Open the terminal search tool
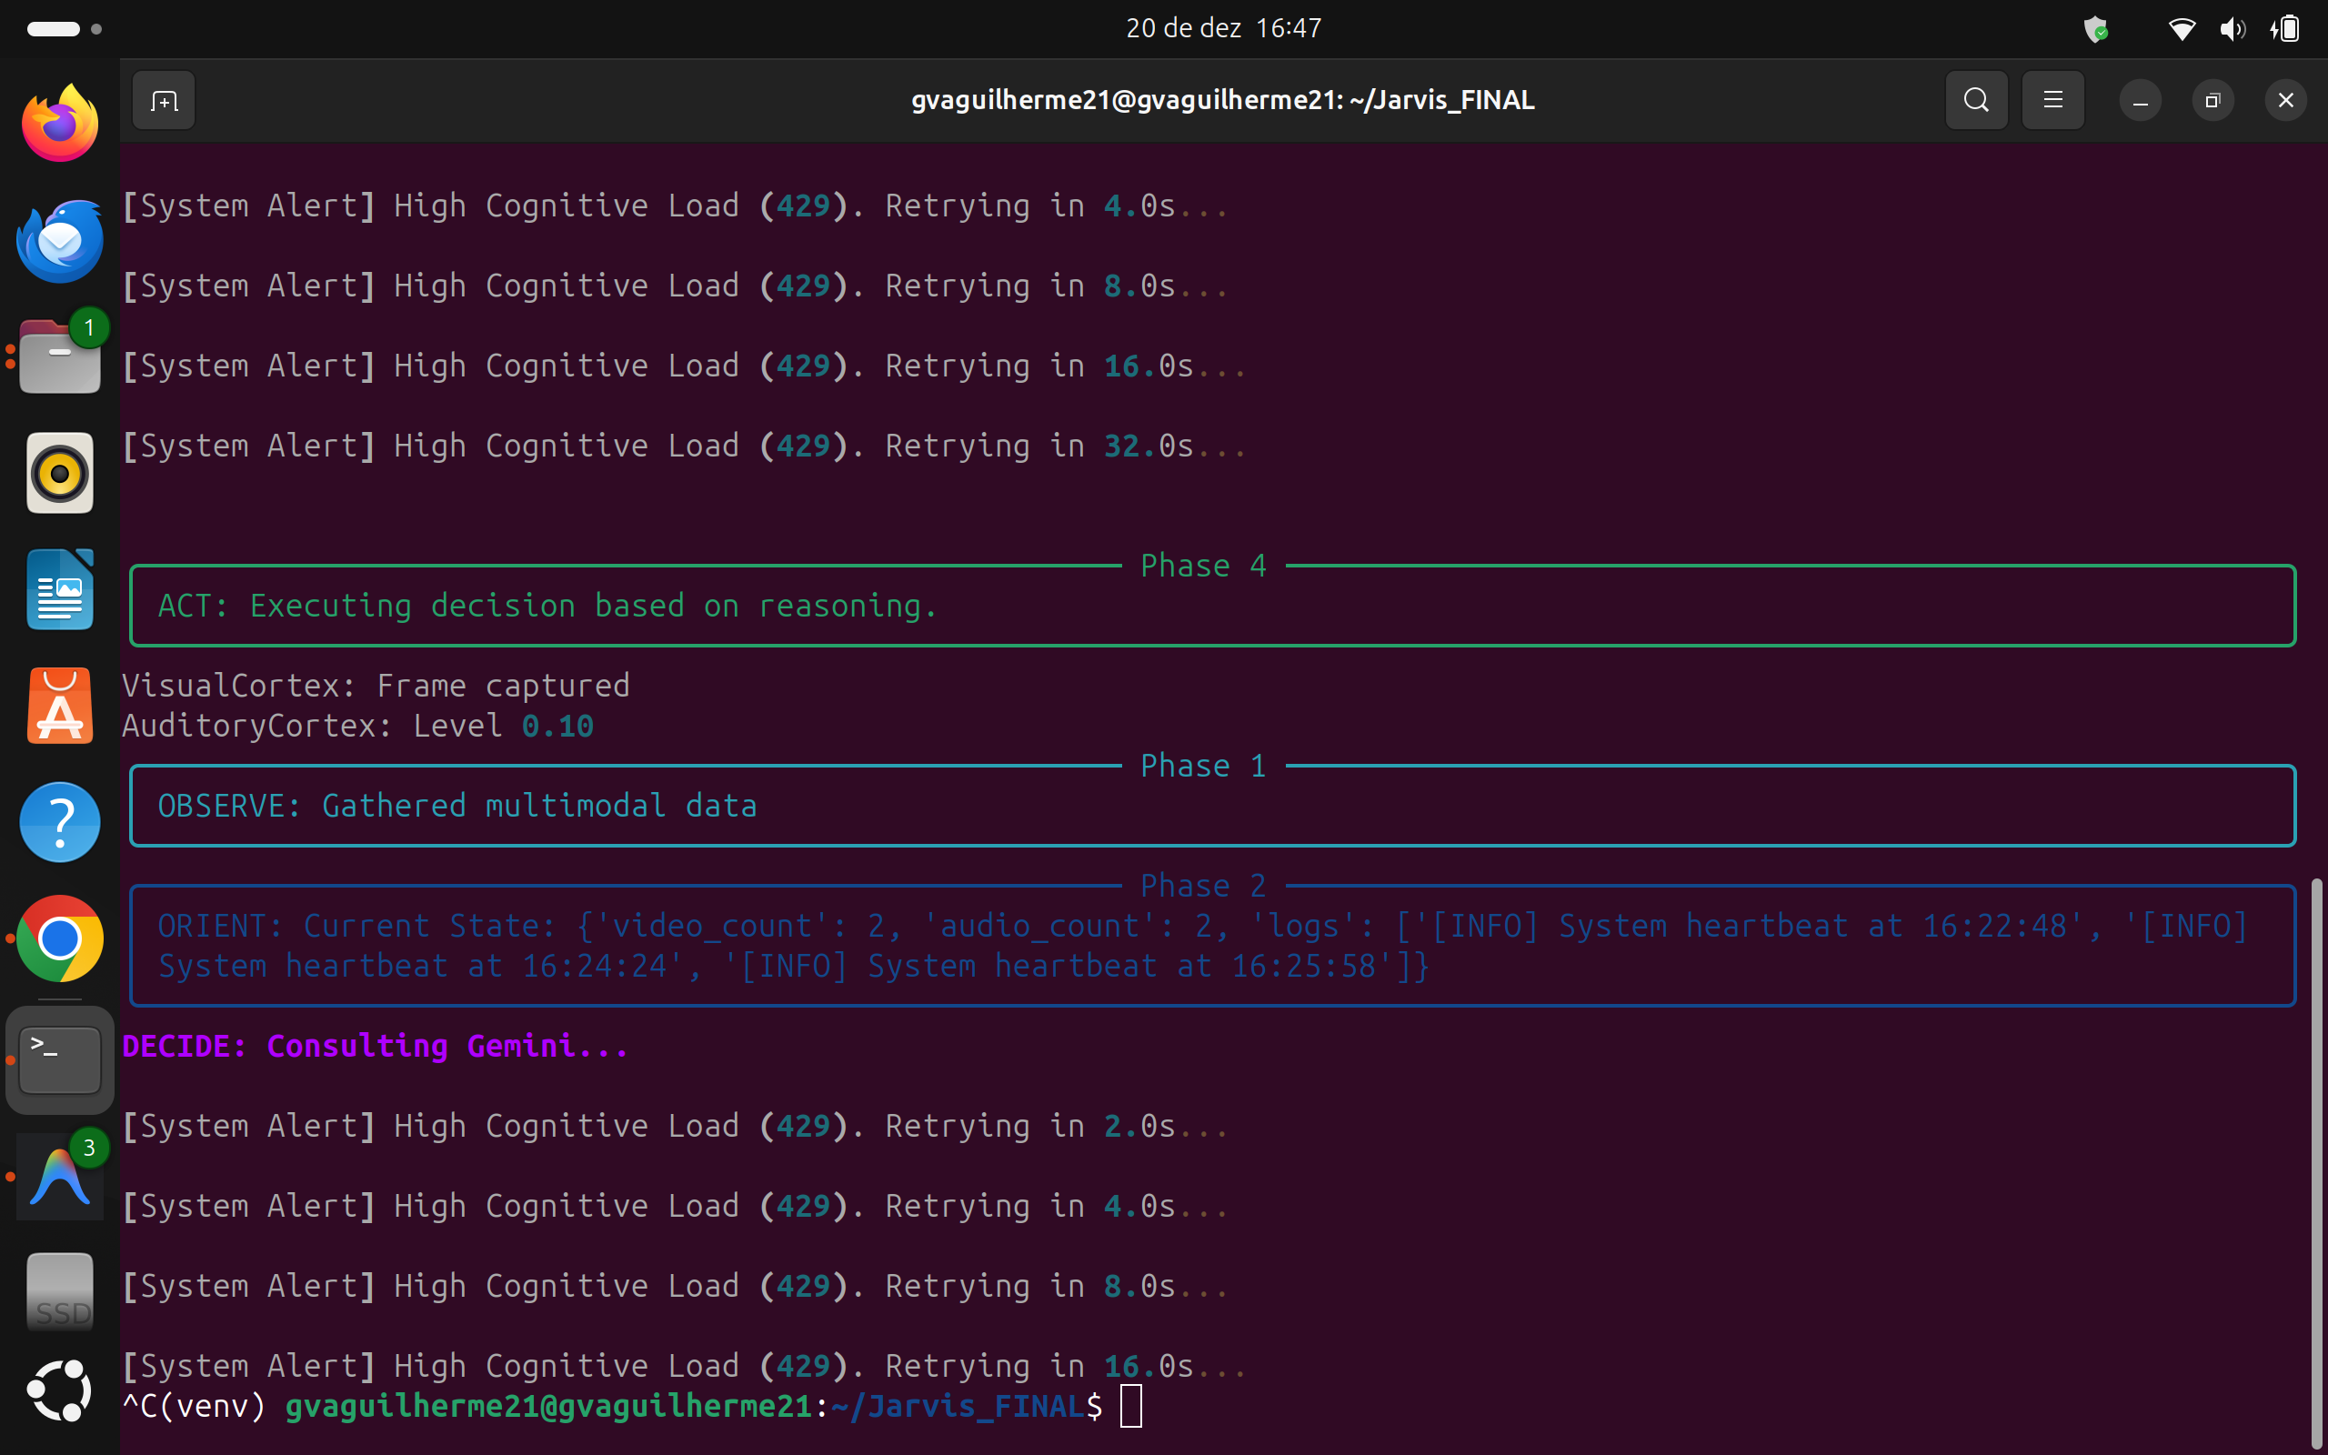 click(1976, 100)
